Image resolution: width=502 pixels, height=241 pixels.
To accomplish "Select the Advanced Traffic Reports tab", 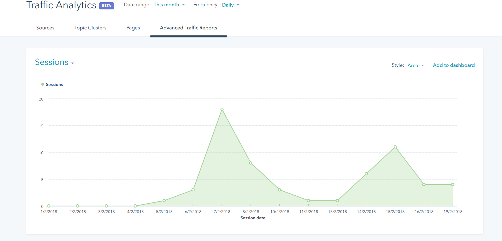I will pos(188,28).
